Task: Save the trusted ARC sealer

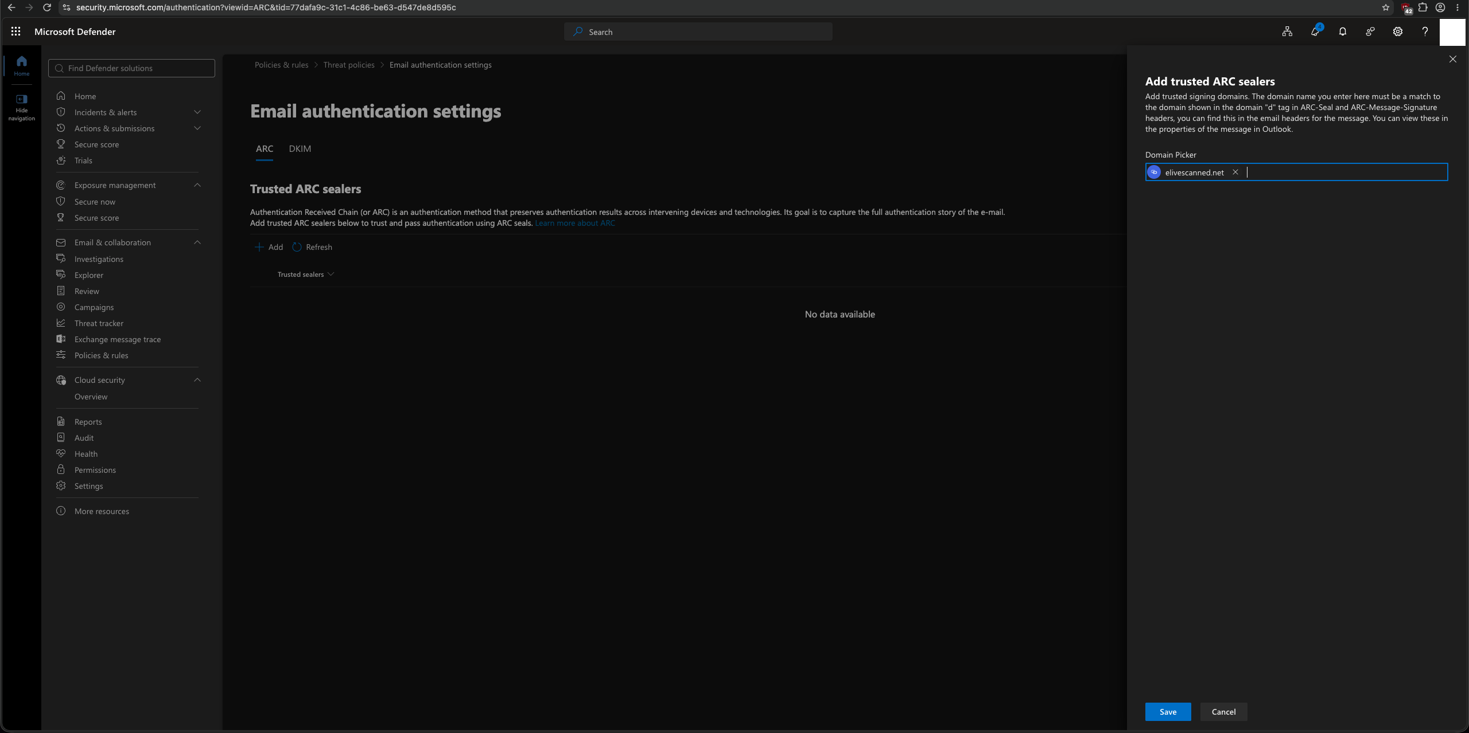Action: [x=1168, y=712]
